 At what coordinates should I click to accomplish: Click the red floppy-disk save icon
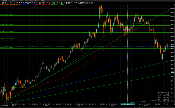click(81, 3)
